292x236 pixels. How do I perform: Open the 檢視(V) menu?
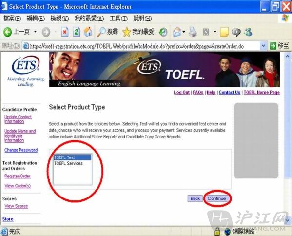click(x=59, y=19)
